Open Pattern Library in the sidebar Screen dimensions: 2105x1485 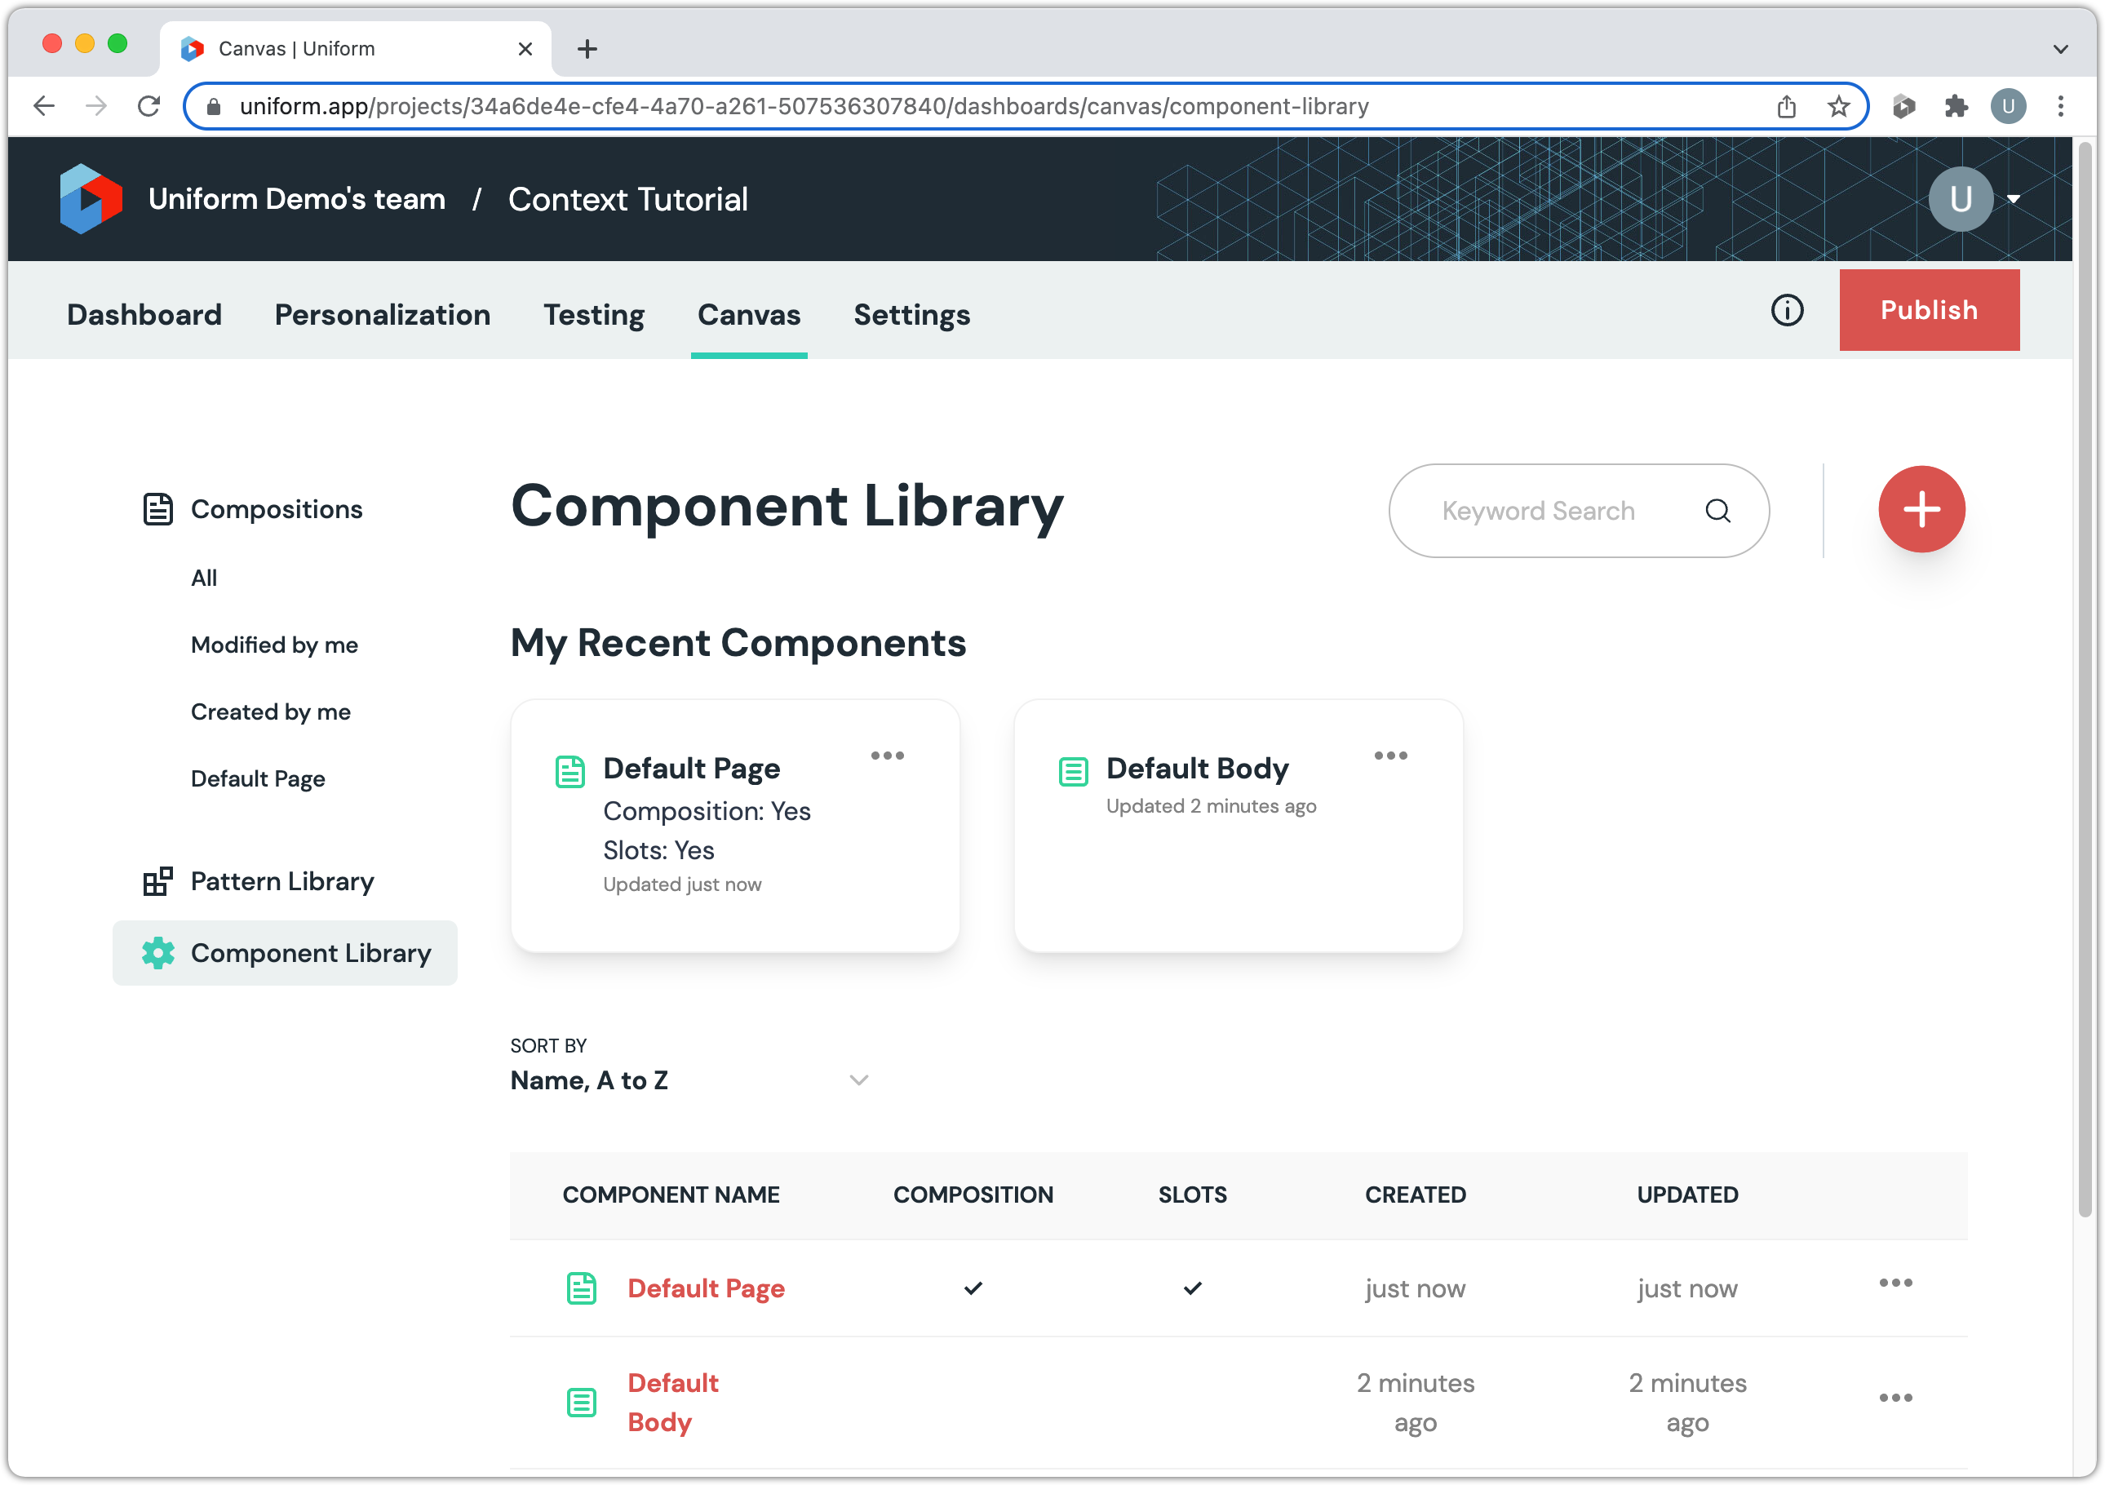pyautogui.click(x=281, y=881)
